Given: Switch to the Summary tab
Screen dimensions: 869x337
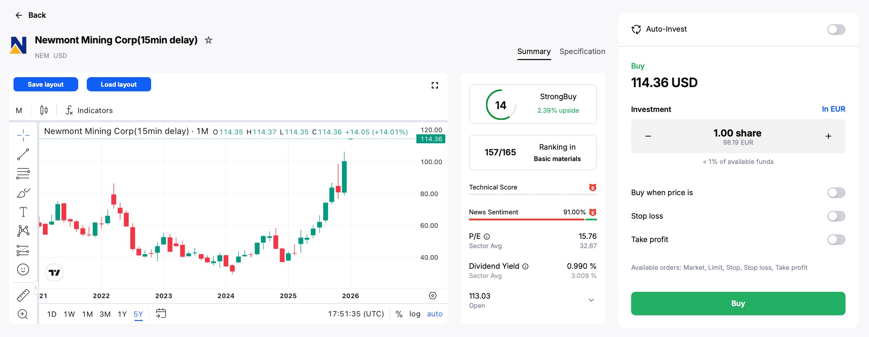Looking at the screenshot, I should 534,52.
